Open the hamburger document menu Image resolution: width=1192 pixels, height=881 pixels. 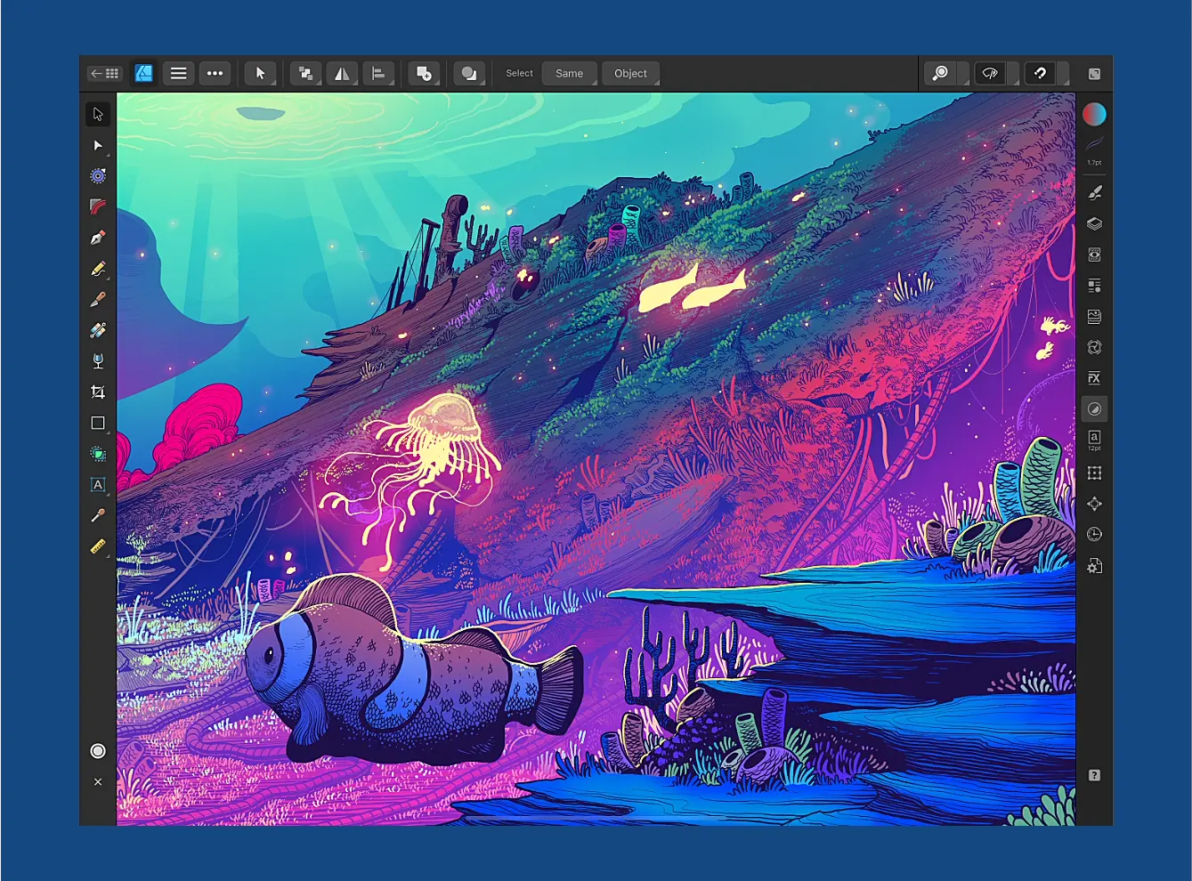pos(178,74)
